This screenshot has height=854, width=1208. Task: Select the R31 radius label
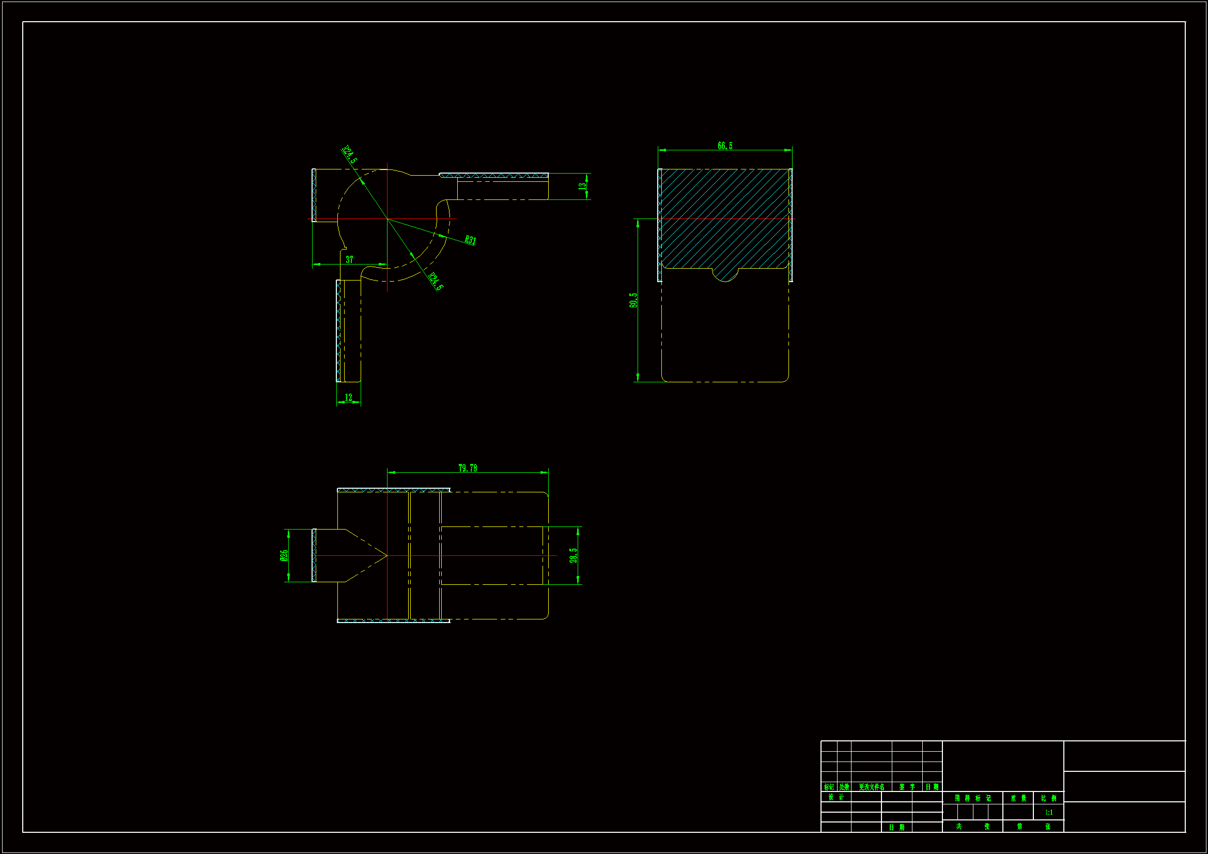point(470,240)
